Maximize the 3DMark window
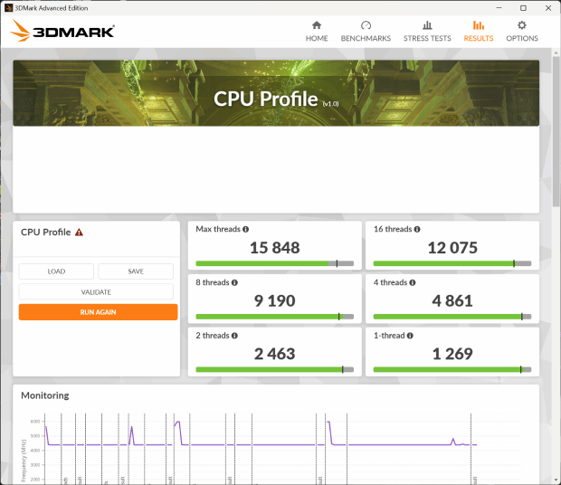Screen dimensions: 561x485 523,8
